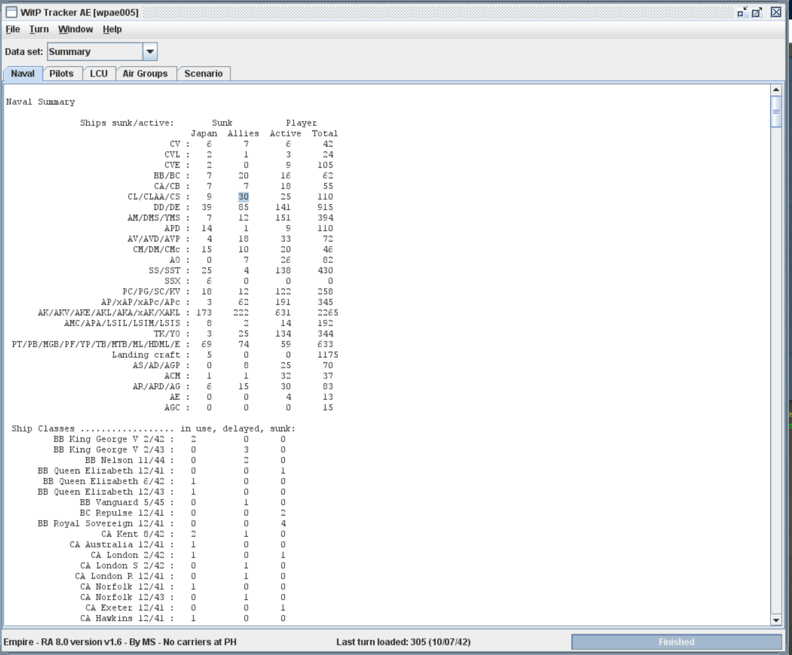Select the Naval tab
This screenshot has height=655, width=792.
23,73
